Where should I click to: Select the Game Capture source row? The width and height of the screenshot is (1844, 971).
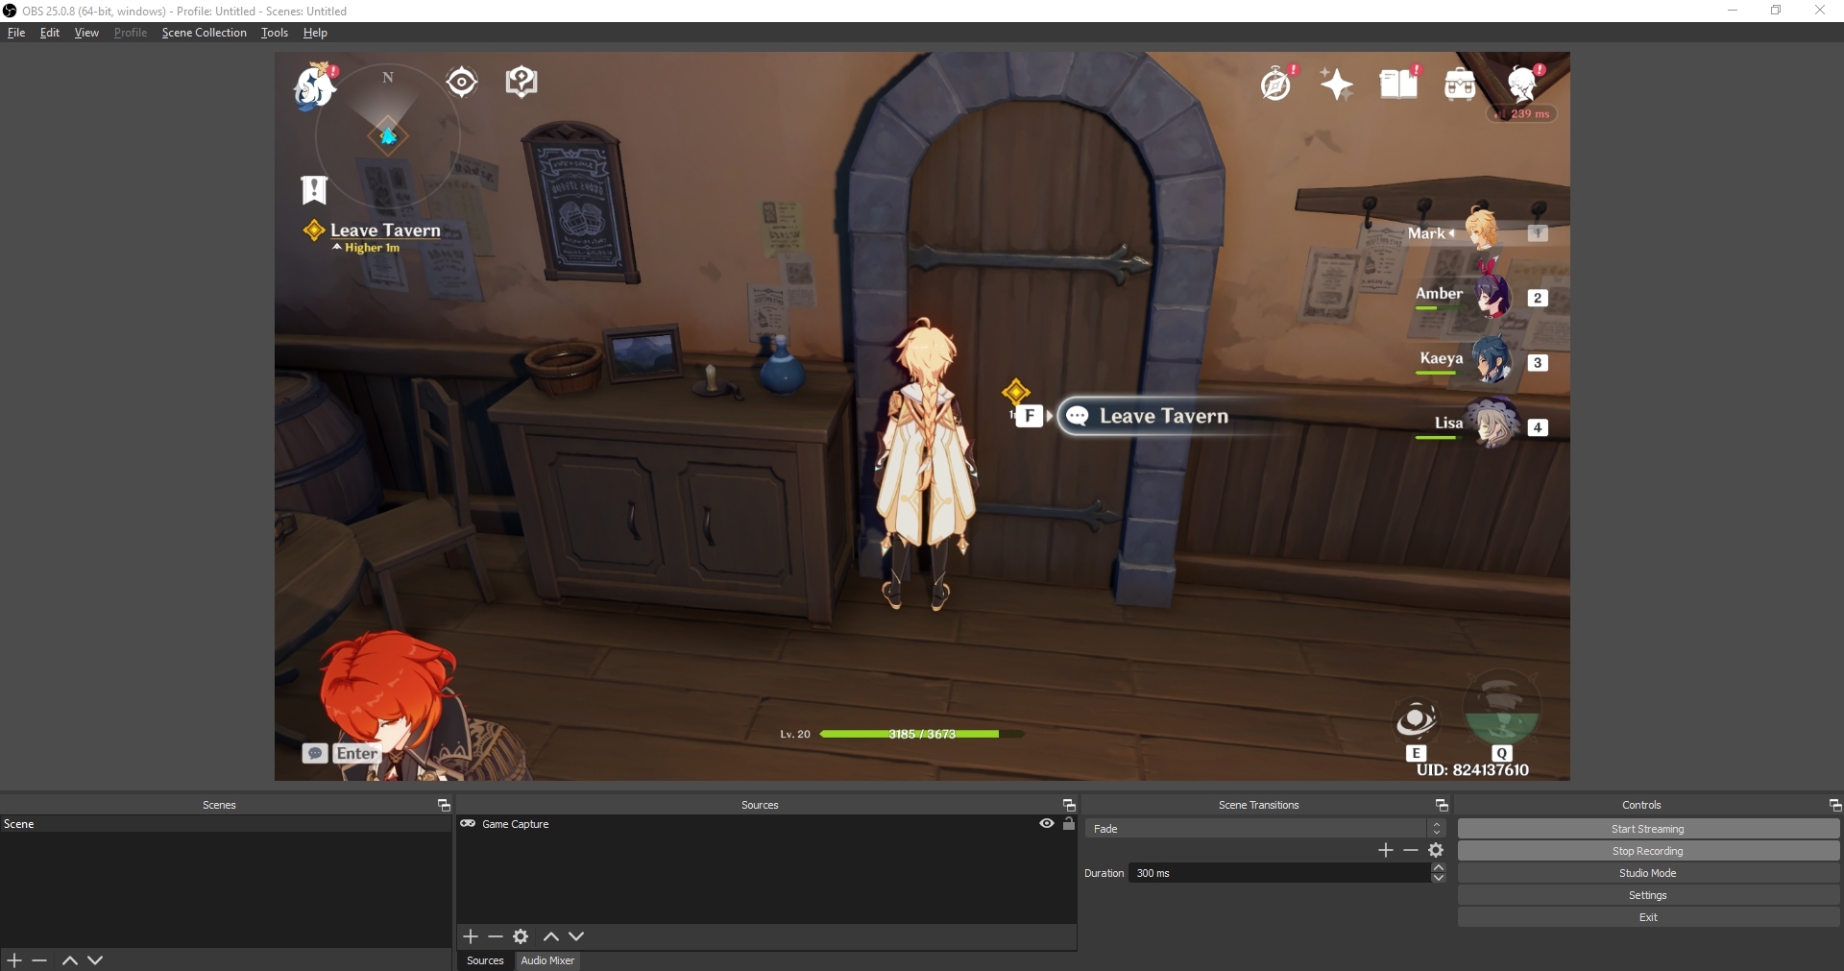[766, 824]
